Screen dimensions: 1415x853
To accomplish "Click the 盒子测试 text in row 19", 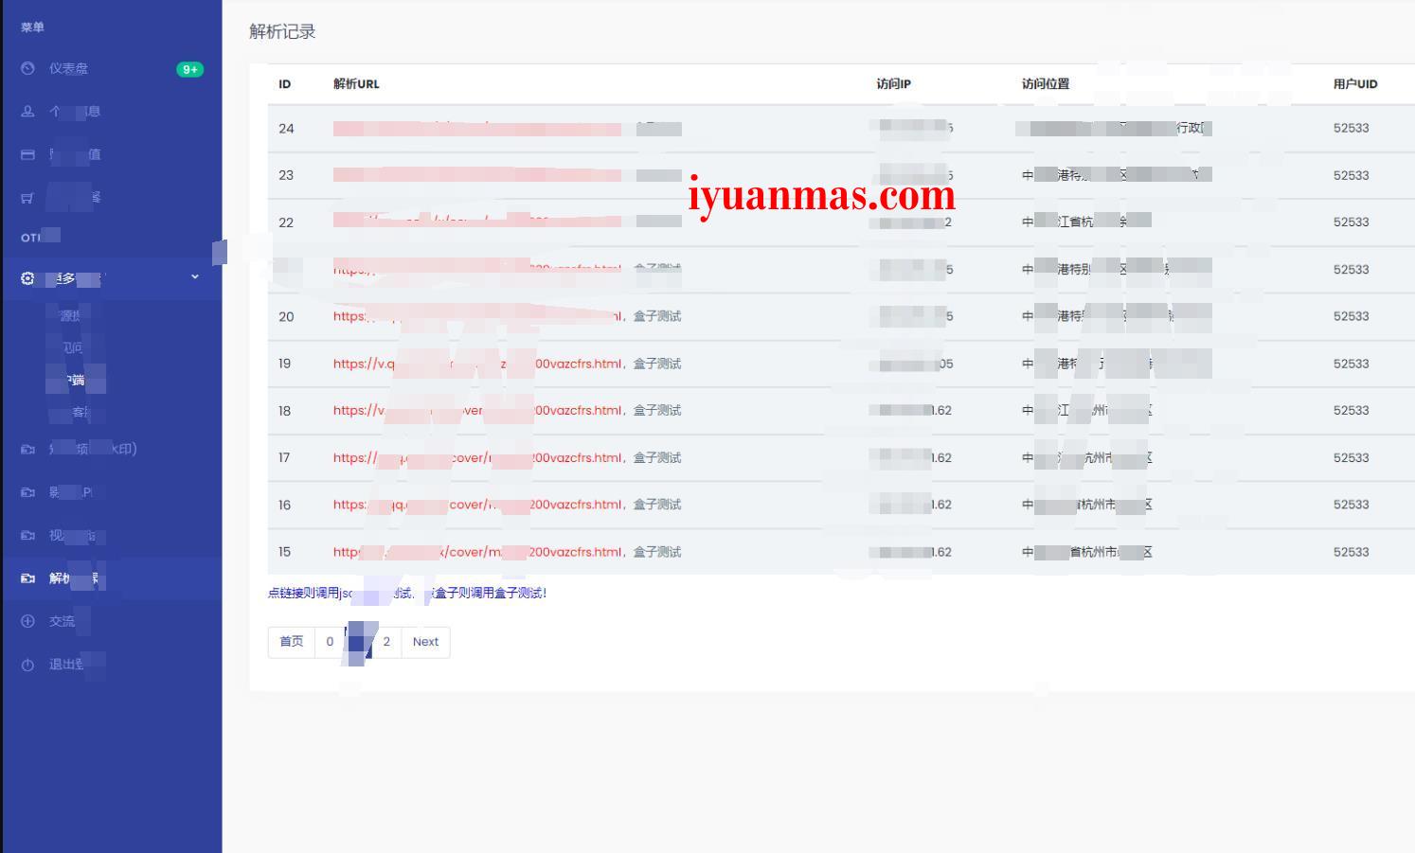I will [x=657, y=364].
